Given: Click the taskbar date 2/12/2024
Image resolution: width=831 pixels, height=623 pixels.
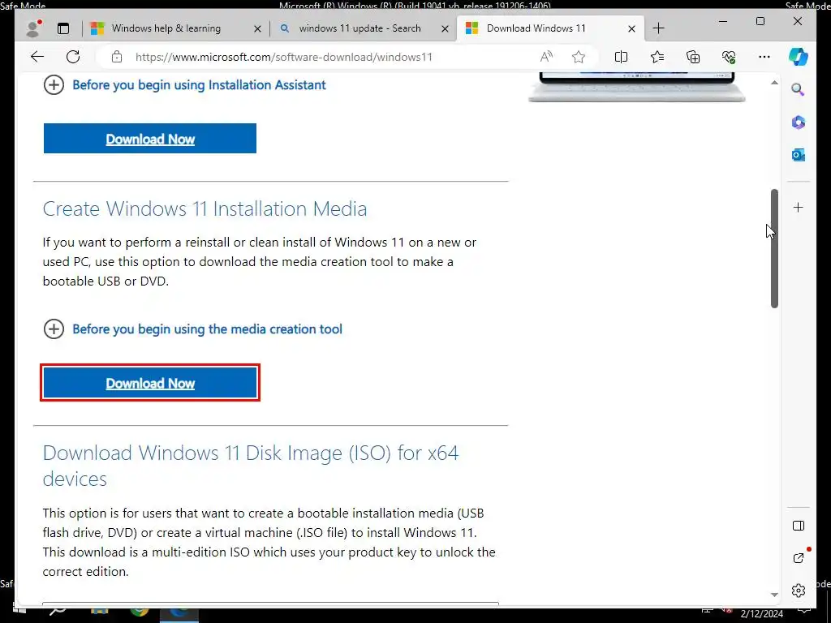Looking at the screenshot, I should coord(761,614).
